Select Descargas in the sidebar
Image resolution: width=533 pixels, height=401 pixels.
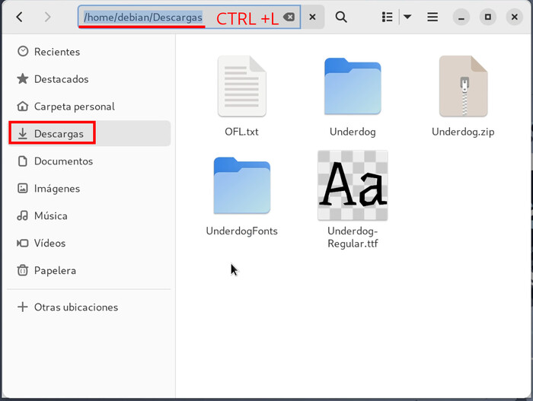click(89, 134)
